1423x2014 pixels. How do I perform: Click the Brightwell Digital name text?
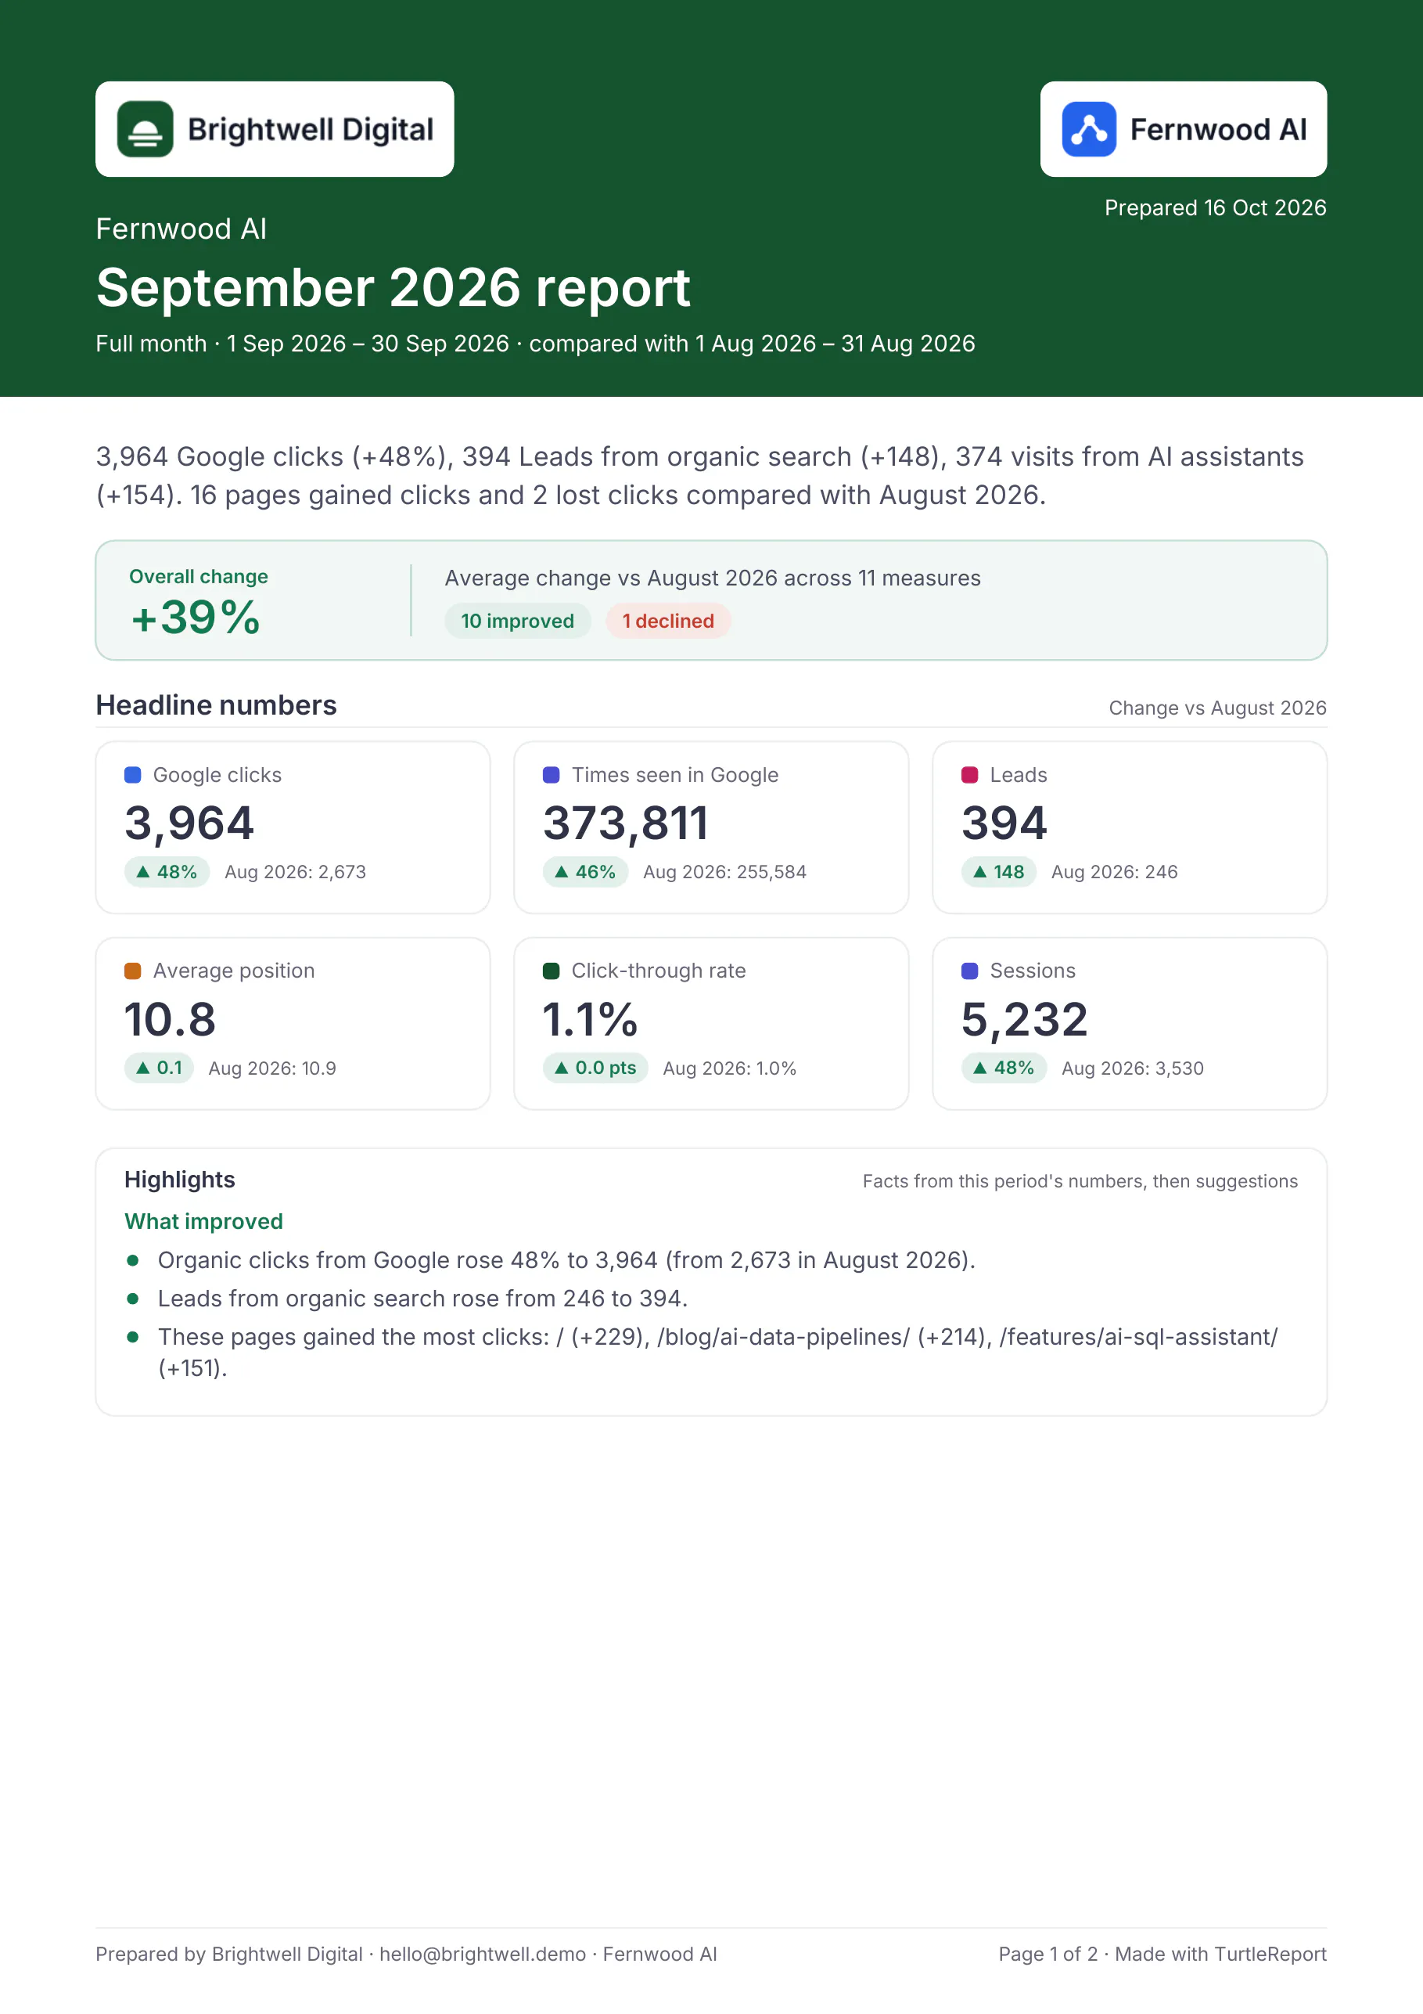click(311, 130)
